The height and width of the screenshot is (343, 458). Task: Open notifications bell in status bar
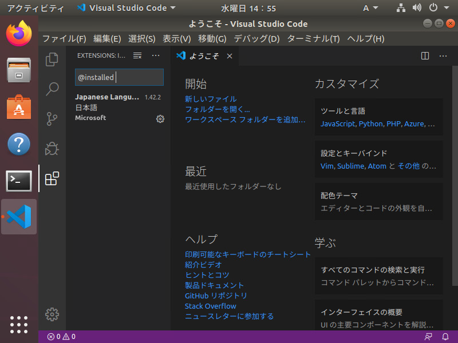coord(445,337)
